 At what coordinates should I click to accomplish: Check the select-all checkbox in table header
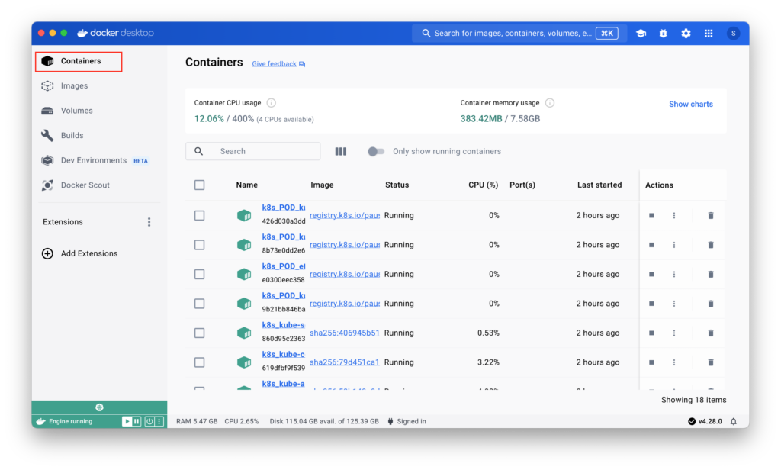point(200,185)
